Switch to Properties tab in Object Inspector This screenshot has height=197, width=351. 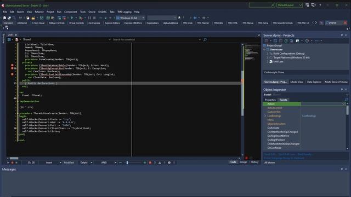(270, 100)
